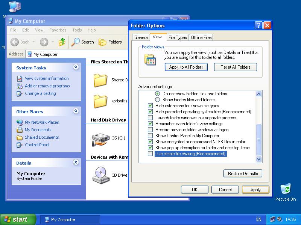Screen dimensions: 301x225
Task: Open Search in My Computer toolbar
Action: 82,42
